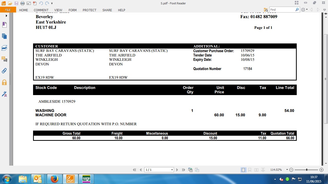Open the Attachments paperclip panel

point(4,71)
